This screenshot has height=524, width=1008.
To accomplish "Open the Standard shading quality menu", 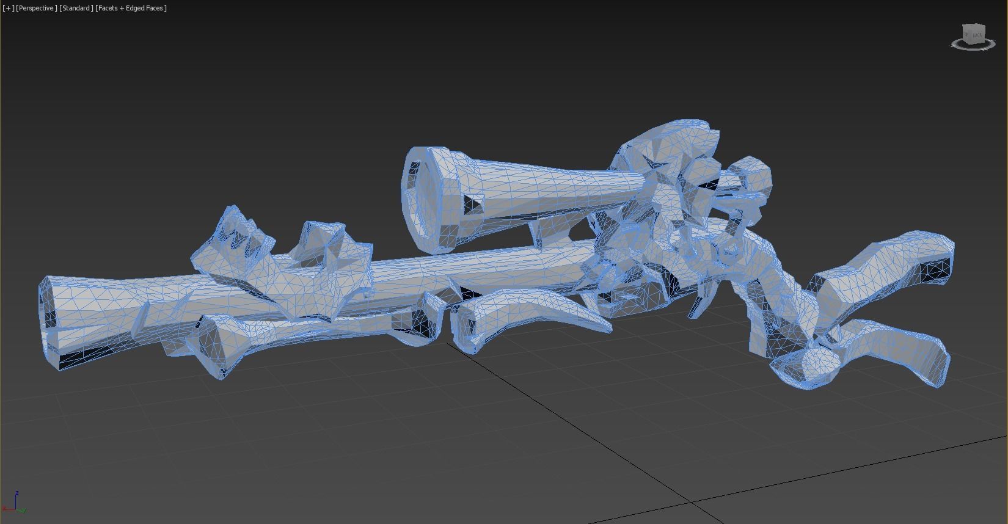I will [x=76, y=8].
